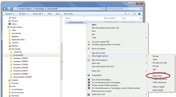The image size is (176, 97).
Task: Expand the Adobe Drive CS4 submenu
Action: 146,94
